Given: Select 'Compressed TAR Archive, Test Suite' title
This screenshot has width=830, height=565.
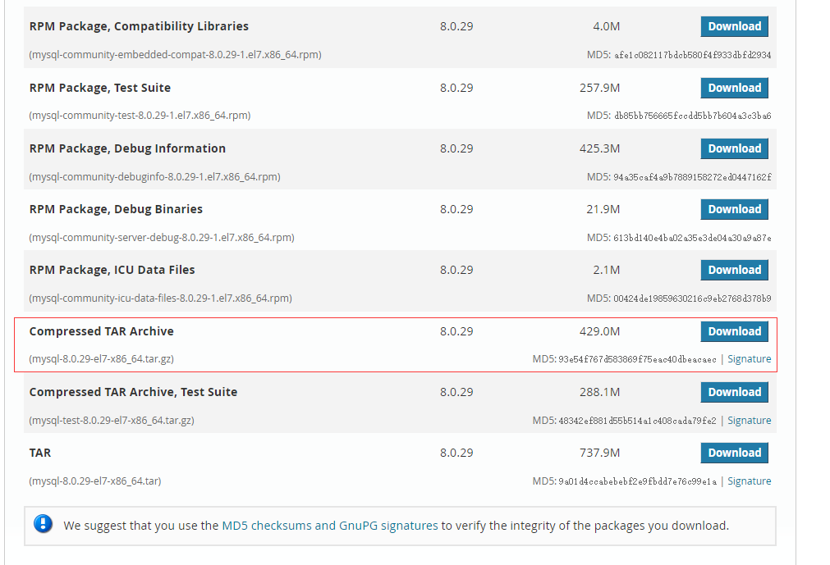Looking at the screenshot, I should [x=133, y=392].
